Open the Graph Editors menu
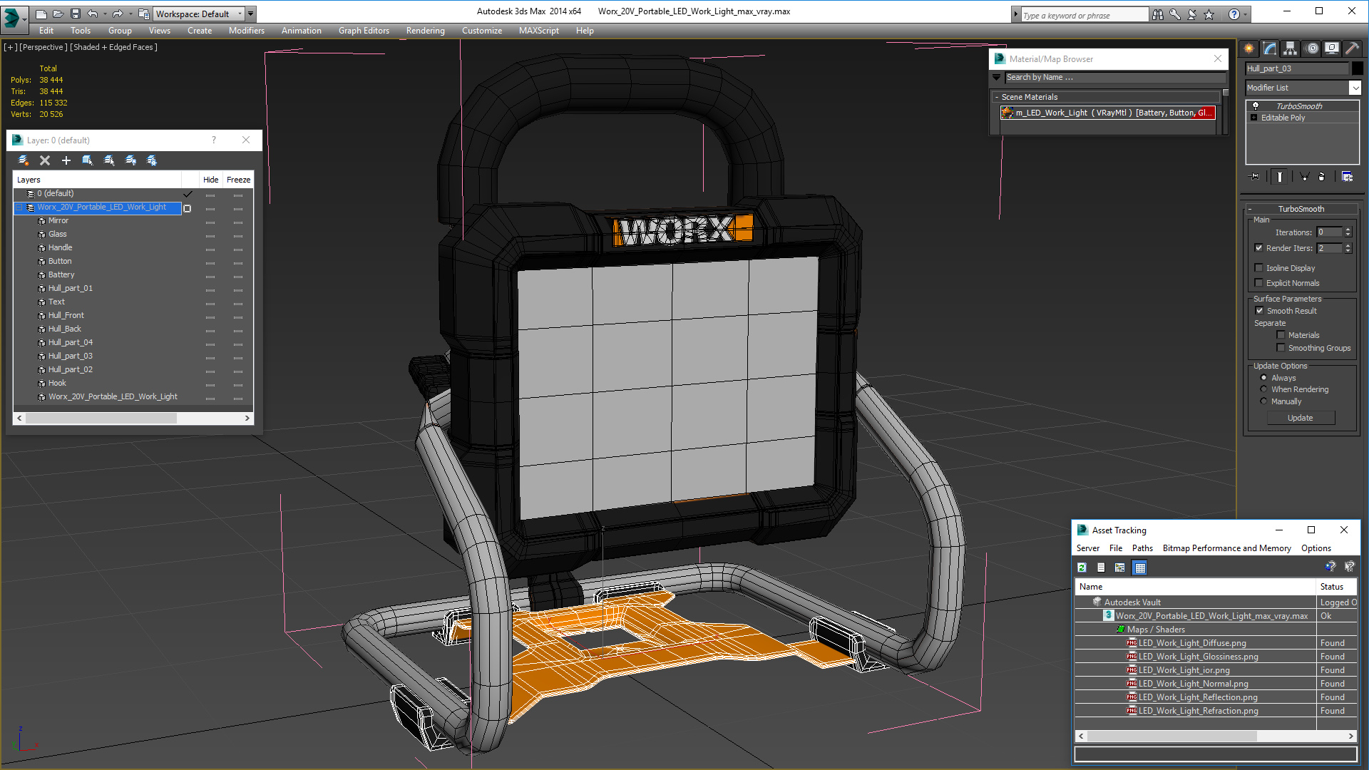Screen dimensions: 1369x770 coord(364,31)
